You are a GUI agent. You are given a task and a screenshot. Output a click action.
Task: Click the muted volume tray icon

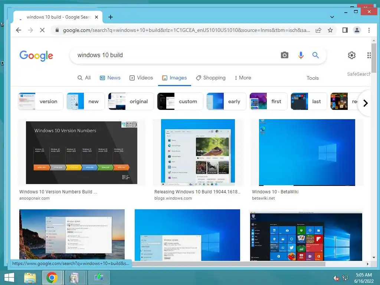tap(336, 278)
